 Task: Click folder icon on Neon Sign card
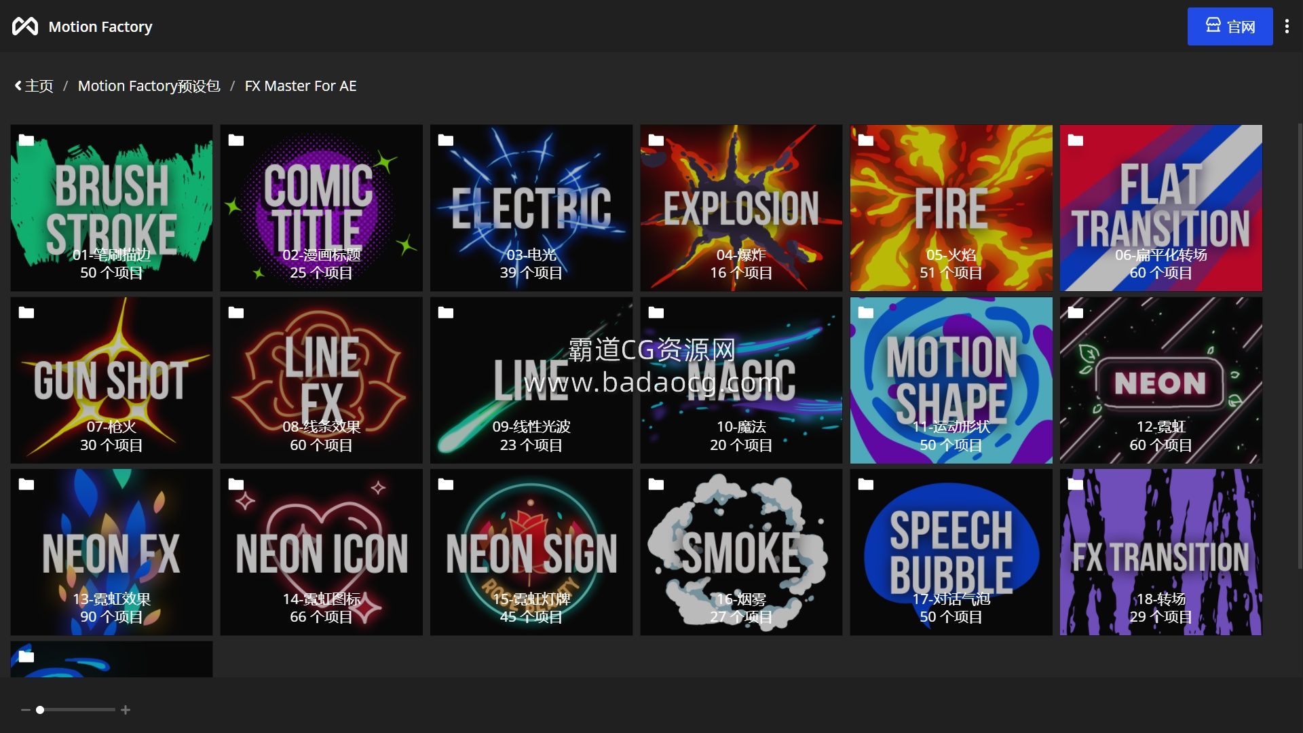446,485
